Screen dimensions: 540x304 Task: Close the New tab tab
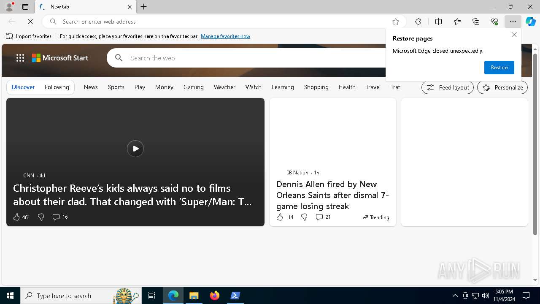click(x=130, y=7)
